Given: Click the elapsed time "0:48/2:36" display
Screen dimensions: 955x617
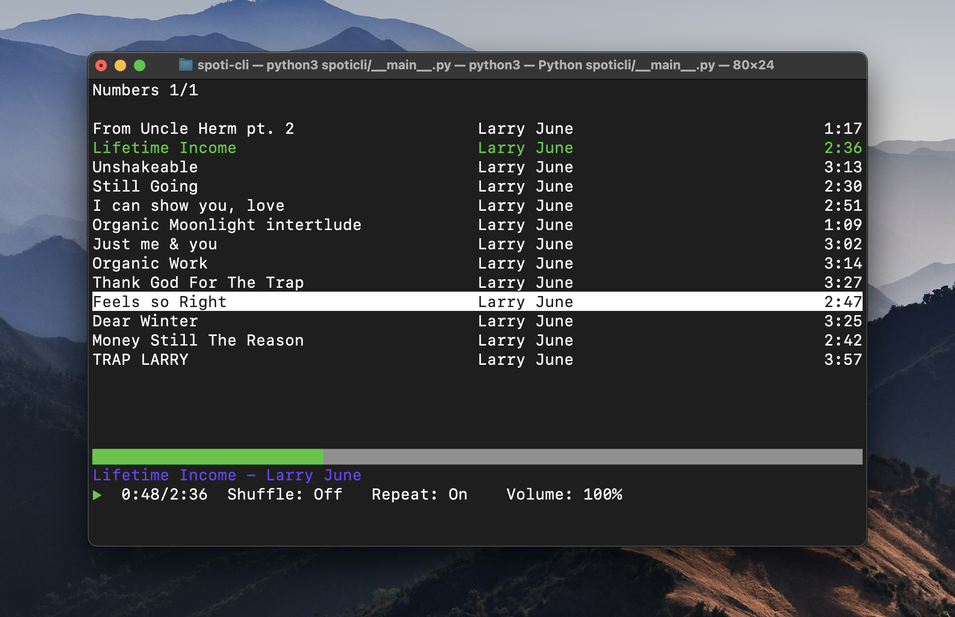Looking at the screenshot, I should (164, 495).
